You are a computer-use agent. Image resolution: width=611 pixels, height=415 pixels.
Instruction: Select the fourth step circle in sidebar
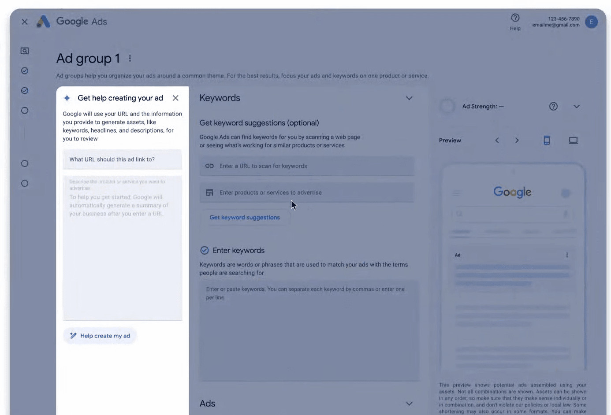(x=25, y=111)
